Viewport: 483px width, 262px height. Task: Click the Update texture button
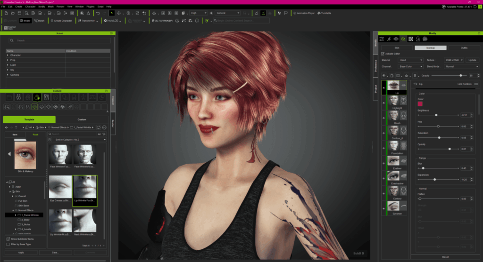coord(472,60)
